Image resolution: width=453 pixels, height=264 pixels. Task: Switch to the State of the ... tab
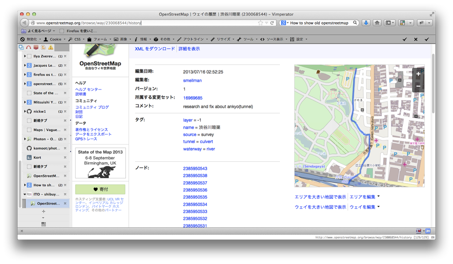pos(45,93)
